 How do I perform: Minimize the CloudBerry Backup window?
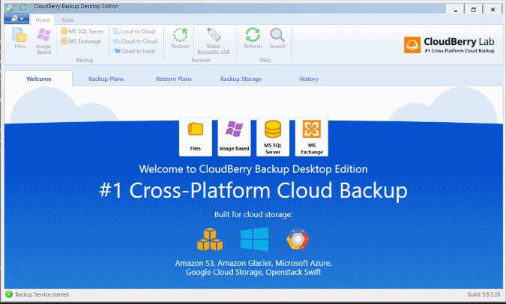click(456, 9)
